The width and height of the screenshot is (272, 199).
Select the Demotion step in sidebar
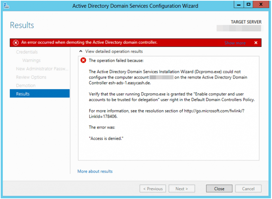(25, 86)
